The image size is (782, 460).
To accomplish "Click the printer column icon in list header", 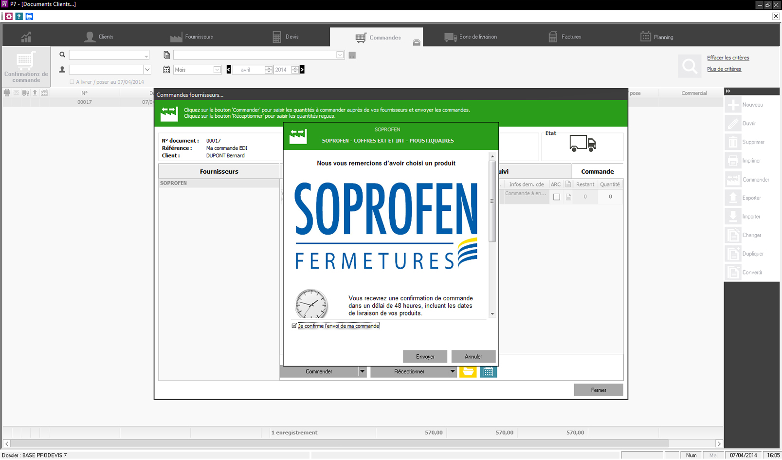I will (7, 92).
